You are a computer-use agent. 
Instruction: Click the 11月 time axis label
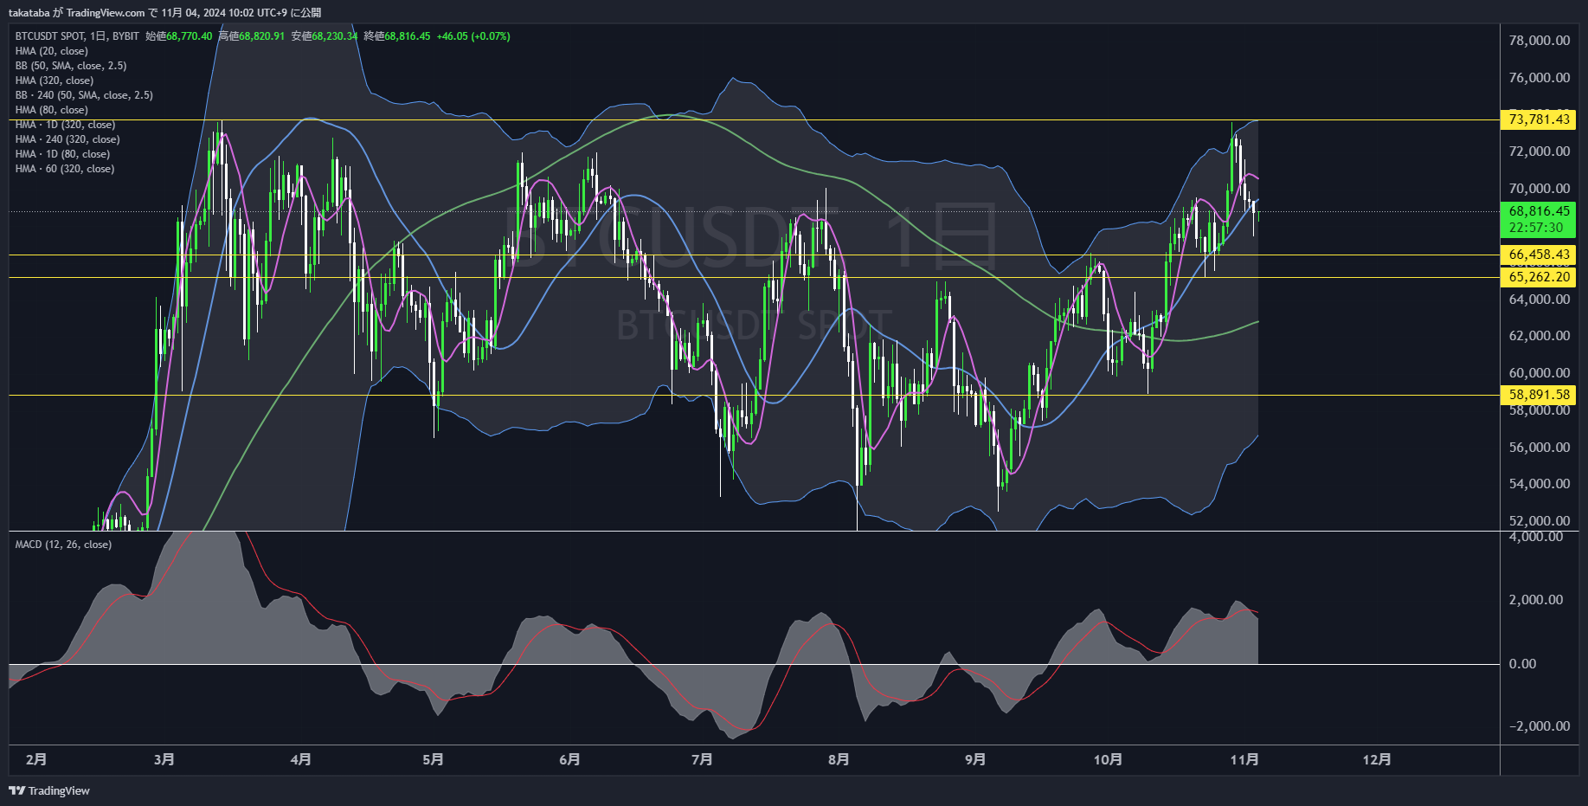(x=1244, y=759)
